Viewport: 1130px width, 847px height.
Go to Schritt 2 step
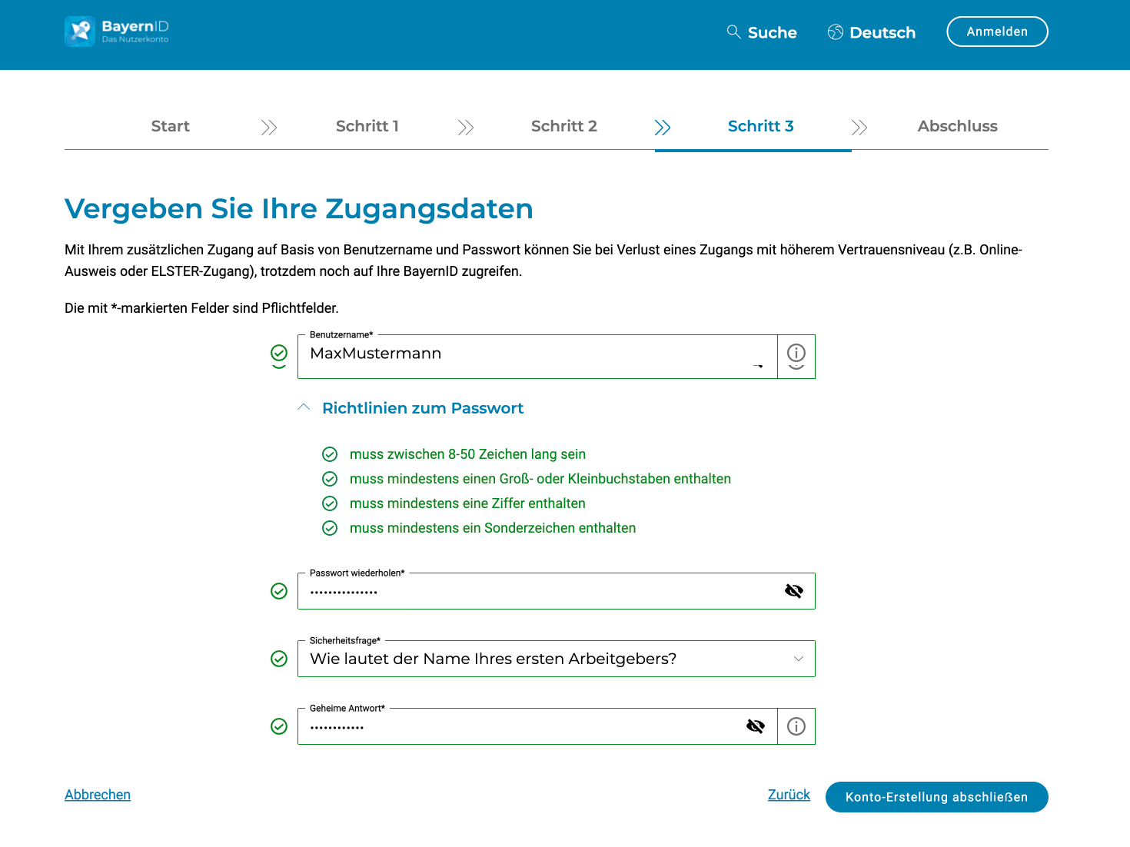[564, 126]
